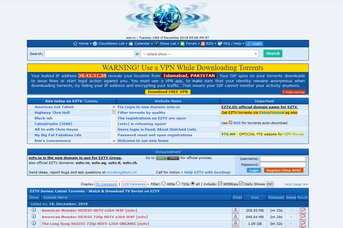Download American Monster S03E05 HDTV x264 torrent icon
Image resolution: width=343 pixels, height=228 pixels.
236,210
